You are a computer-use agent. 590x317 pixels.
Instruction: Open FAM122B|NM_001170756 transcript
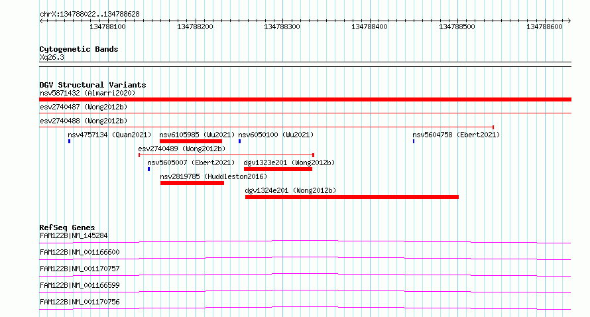point(80,302)
